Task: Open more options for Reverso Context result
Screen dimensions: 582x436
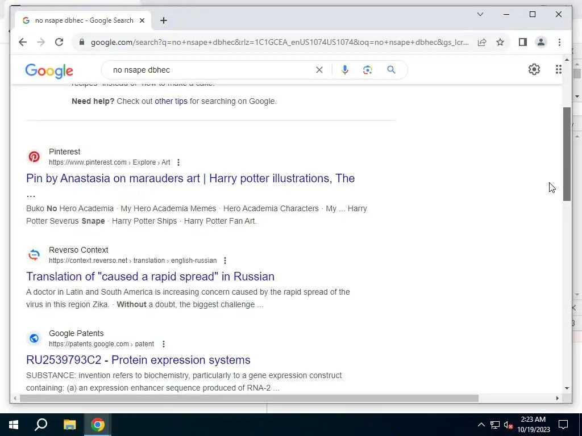Action: tap(225, 261)
